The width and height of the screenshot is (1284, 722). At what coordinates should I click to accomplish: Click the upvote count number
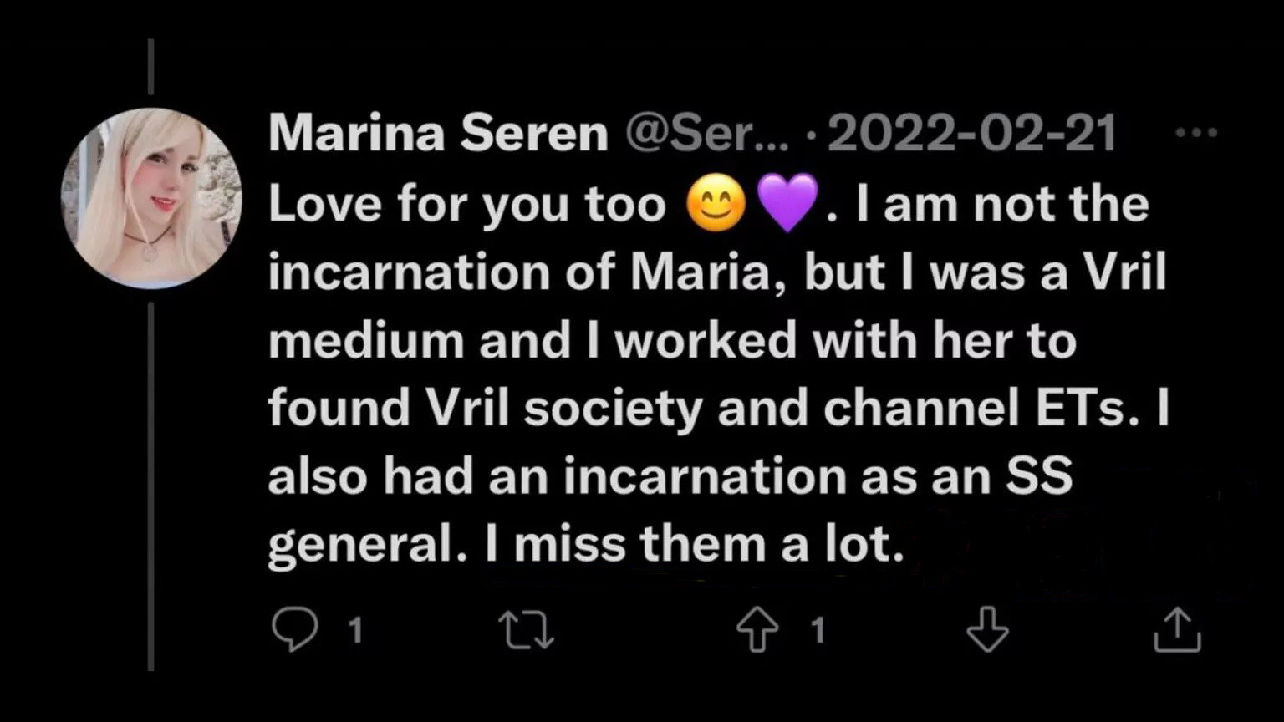pyautogui.click(x=818, y=630)
